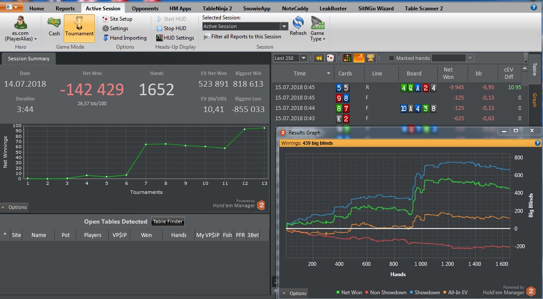Open the Reports tab
The width and height of the screenshot is (543, 299).
click(x=65, y=8)
